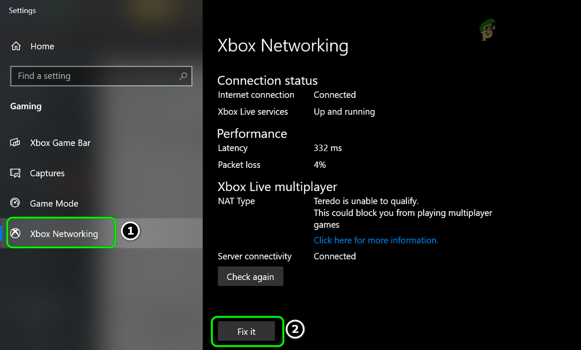Viewport: 581px width, 350px height.
Task: Click the Server connectivity label
Action: tap(255, 256)
